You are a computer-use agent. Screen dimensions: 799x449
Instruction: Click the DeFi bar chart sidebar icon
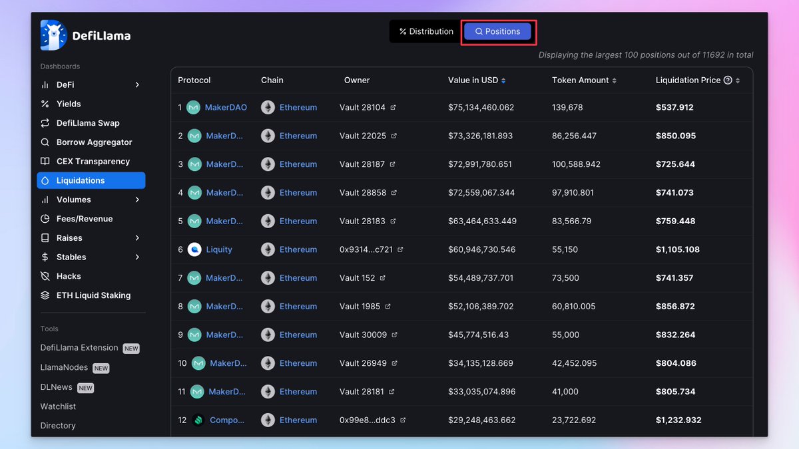point(45,85)
